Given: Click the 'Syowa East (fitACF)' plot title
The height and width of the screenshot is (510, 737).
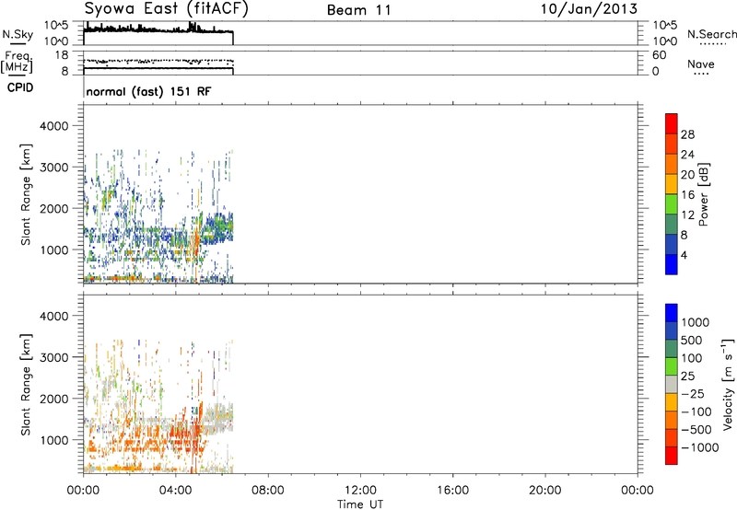Looking at the screenshot, I should point(166,8).
